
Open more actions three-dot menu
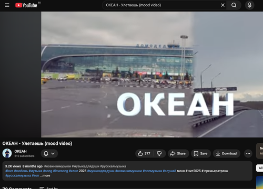(x=248, y=153)
